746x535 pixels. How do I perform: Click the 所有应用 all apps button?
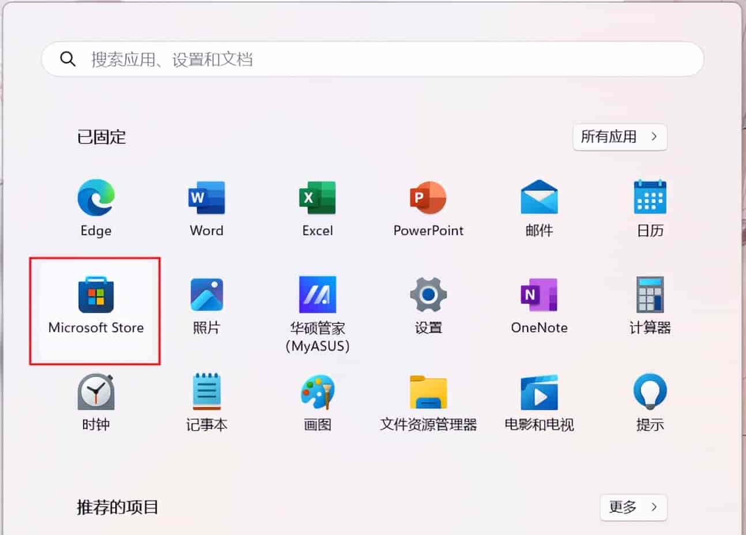coord(620,137)
